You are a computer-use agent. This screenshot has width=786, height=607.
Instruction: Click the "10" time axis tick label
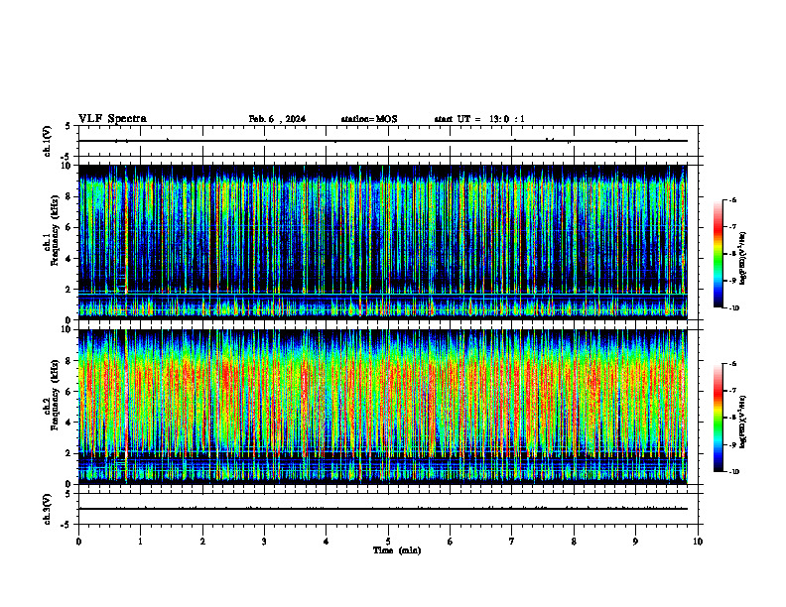[x=698, y=542]
